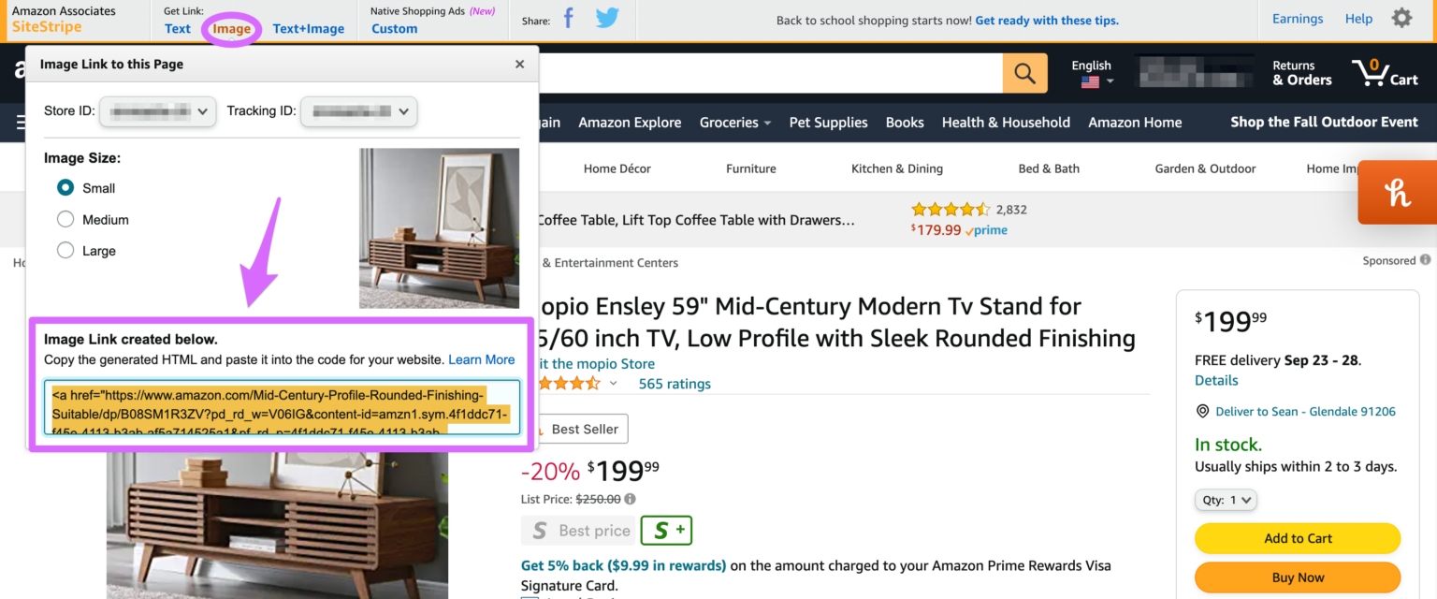
Task: Select the Small image size
Action: point(65,187)
